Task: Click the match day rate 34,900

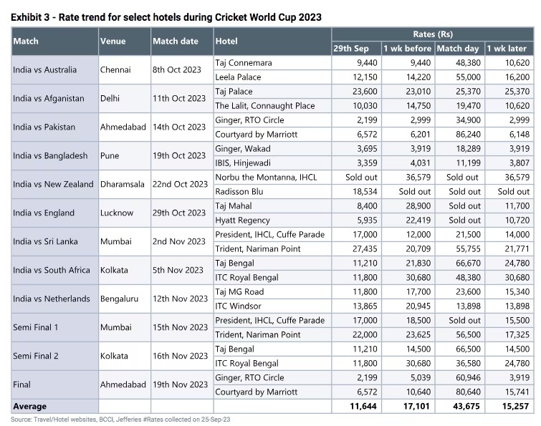Action: (459, 120)
